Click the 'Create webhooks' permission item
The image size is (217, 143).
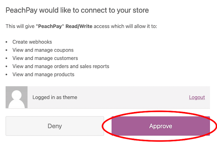pyautogui.click(x=32, y=42)
